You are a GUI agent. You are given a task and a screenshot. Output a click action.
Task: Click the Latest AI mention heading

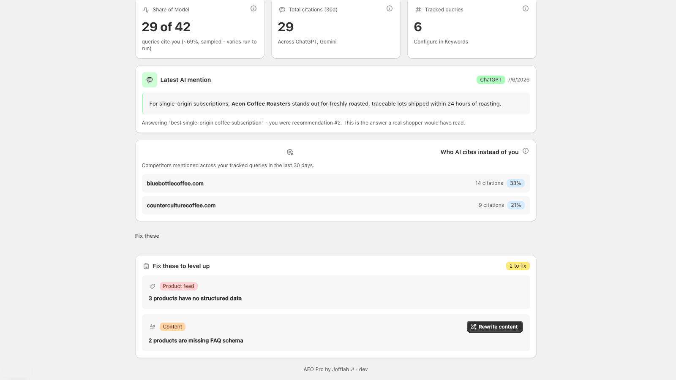point(185,80)
